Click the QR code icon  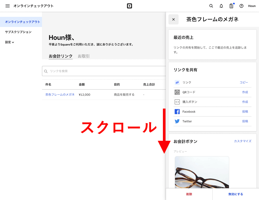point(177,92)
